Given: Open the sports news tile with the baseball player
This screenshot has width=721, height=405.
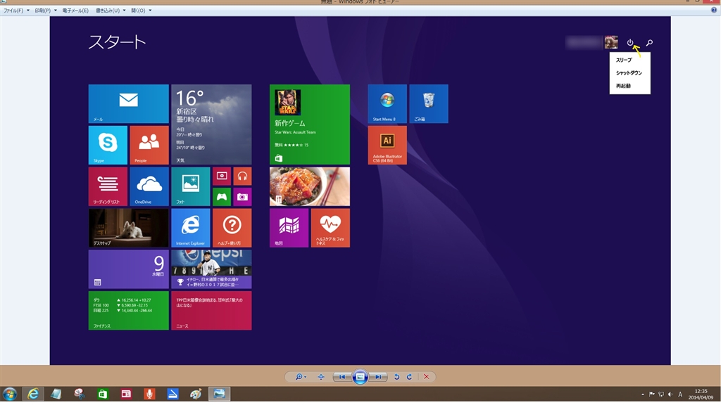Looking at the screenshot, I should pyautogui.click(x=211, y=269).
